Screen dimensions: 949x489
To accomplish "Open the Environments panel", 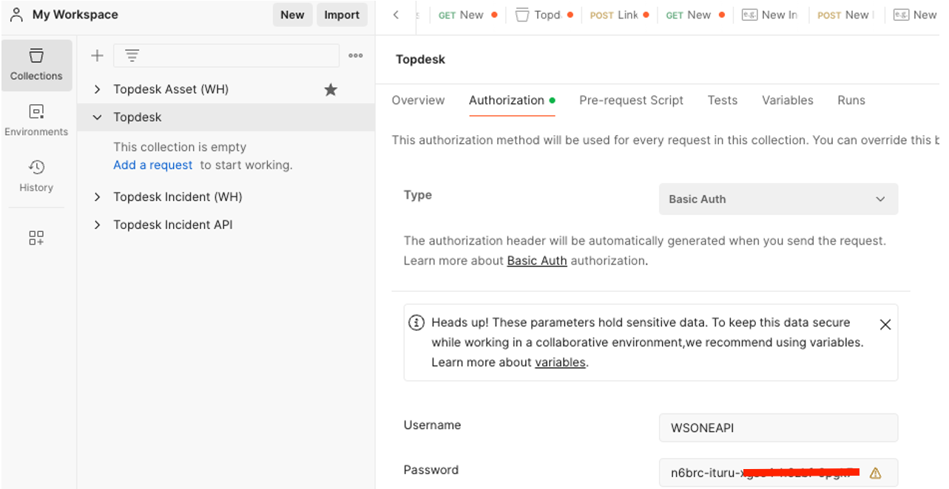I will (36, 120).
